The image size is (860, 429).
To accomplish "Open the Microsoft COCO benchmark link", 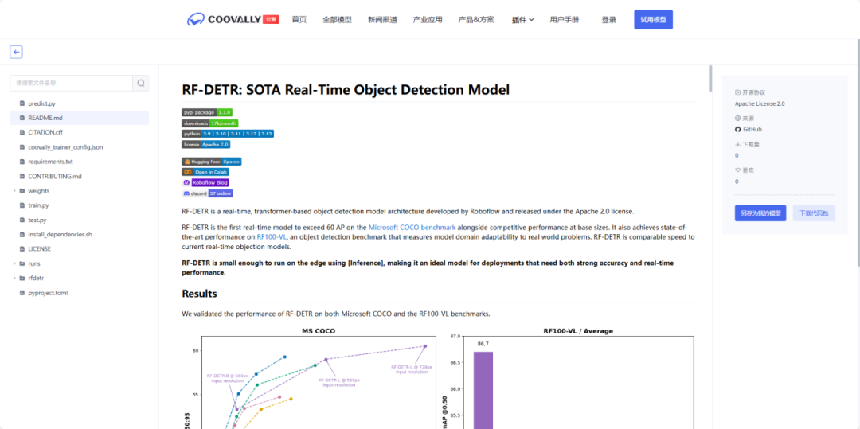I will [412, 227].
